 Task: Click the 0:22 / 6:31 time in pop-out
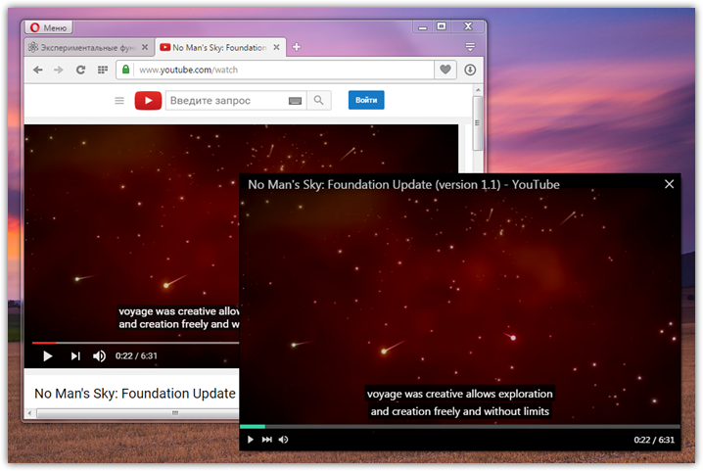654,440
